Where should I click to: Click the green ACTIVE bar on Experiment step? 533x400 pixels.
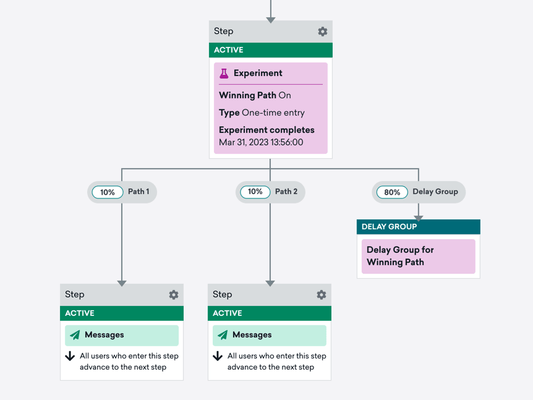click(x=270, y=50)
